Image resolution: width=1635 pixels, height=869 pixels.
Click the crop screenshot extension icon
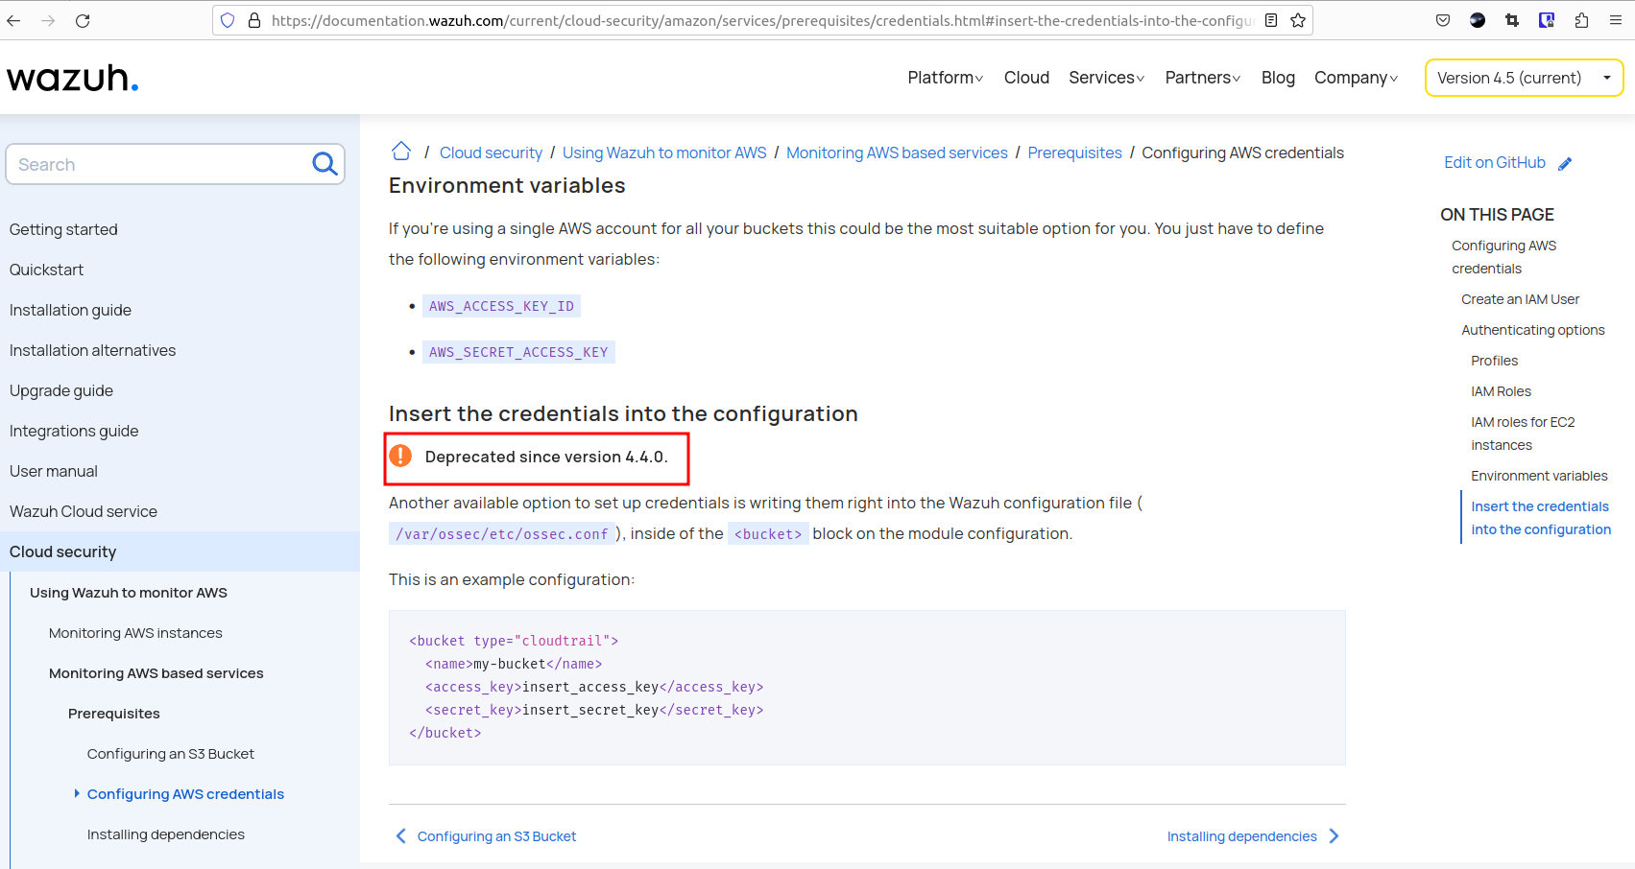pos(1512,20)
